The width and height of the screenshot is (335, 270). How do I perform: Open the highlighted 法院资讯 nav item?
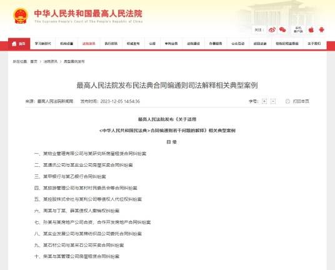tap(89, 44)
